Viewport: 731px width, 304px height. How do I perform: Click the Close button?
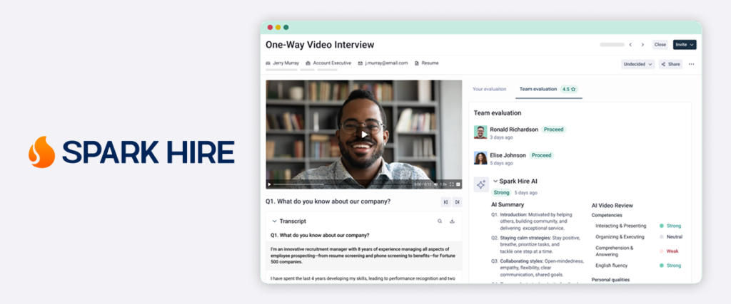point(660,45)
